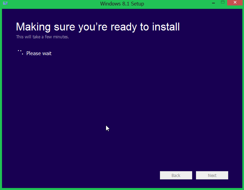The image size is (244, 190).
Task: Click the 'Windows 8.1 Setup' title text
Action: (122, 3)
